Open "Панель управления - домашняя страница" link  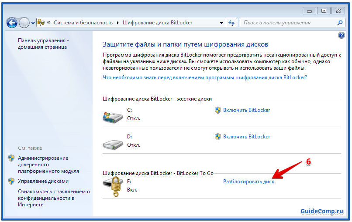point(43,44)
